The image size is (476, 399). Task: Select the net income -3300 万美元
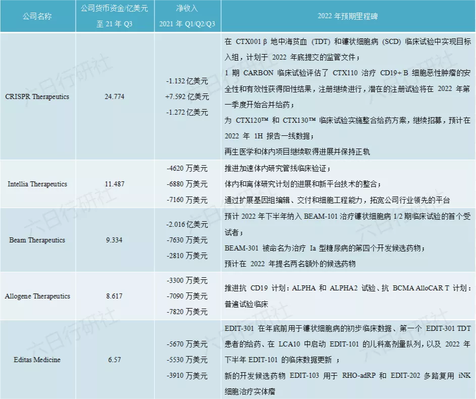point(187,280)
